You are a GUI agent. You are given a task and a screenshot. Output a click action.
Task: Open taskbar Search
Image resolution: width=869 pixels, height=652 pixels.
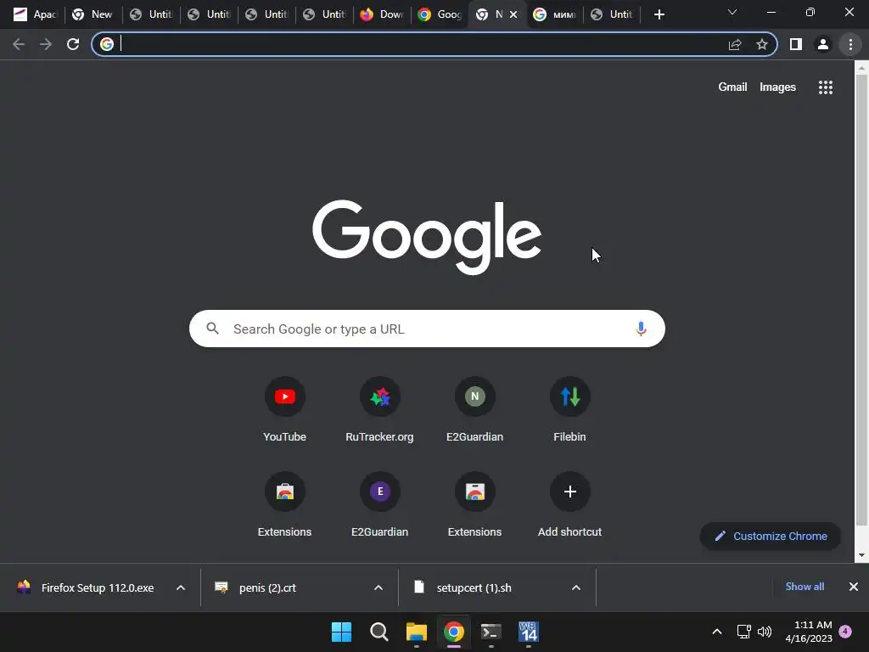(379, 632)
